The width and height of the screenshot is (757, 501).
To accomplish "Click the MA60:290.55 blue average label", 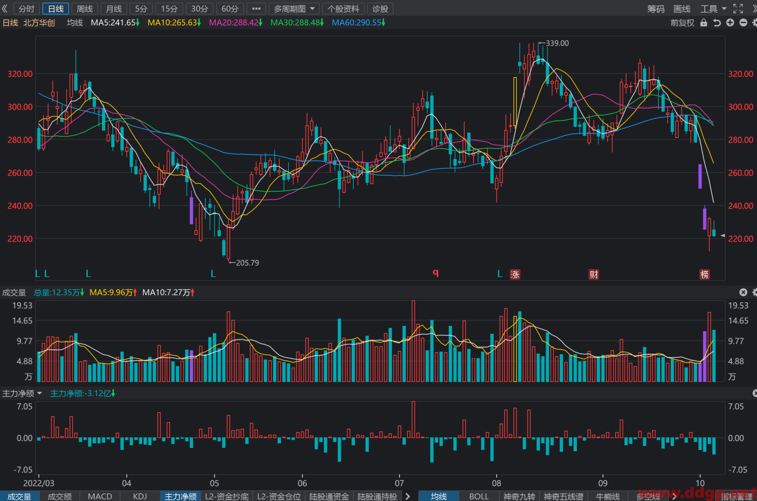I will click(358, 22).
